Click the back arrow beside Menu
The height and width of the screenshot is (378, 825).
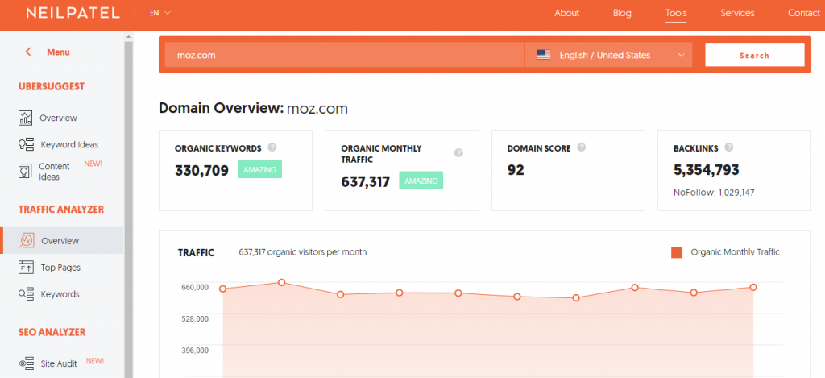tap(28, 52)
